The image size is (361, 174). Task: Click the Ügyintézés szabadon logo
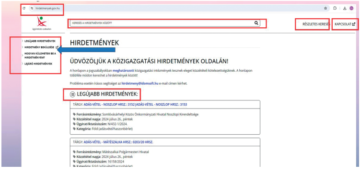pyautogui.click(x=42, y=23)
